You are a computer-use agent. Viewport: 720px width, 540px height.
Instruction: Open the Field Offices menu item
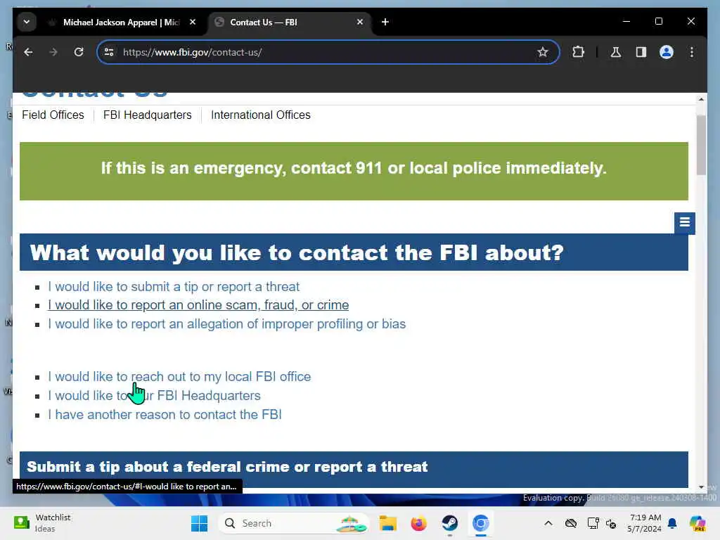point(53,115)
